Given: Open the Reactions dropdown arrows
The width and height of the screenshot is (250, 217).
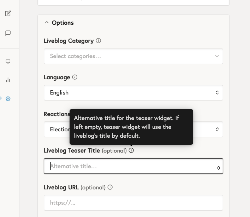Looking at the screenshot, I should click(217, 129).
